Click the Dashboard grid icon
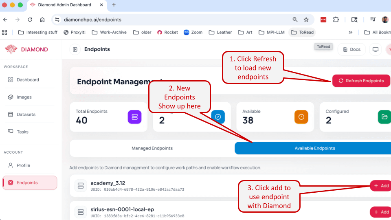This screenshot has width=391, height=220. [x=11, y=79]
